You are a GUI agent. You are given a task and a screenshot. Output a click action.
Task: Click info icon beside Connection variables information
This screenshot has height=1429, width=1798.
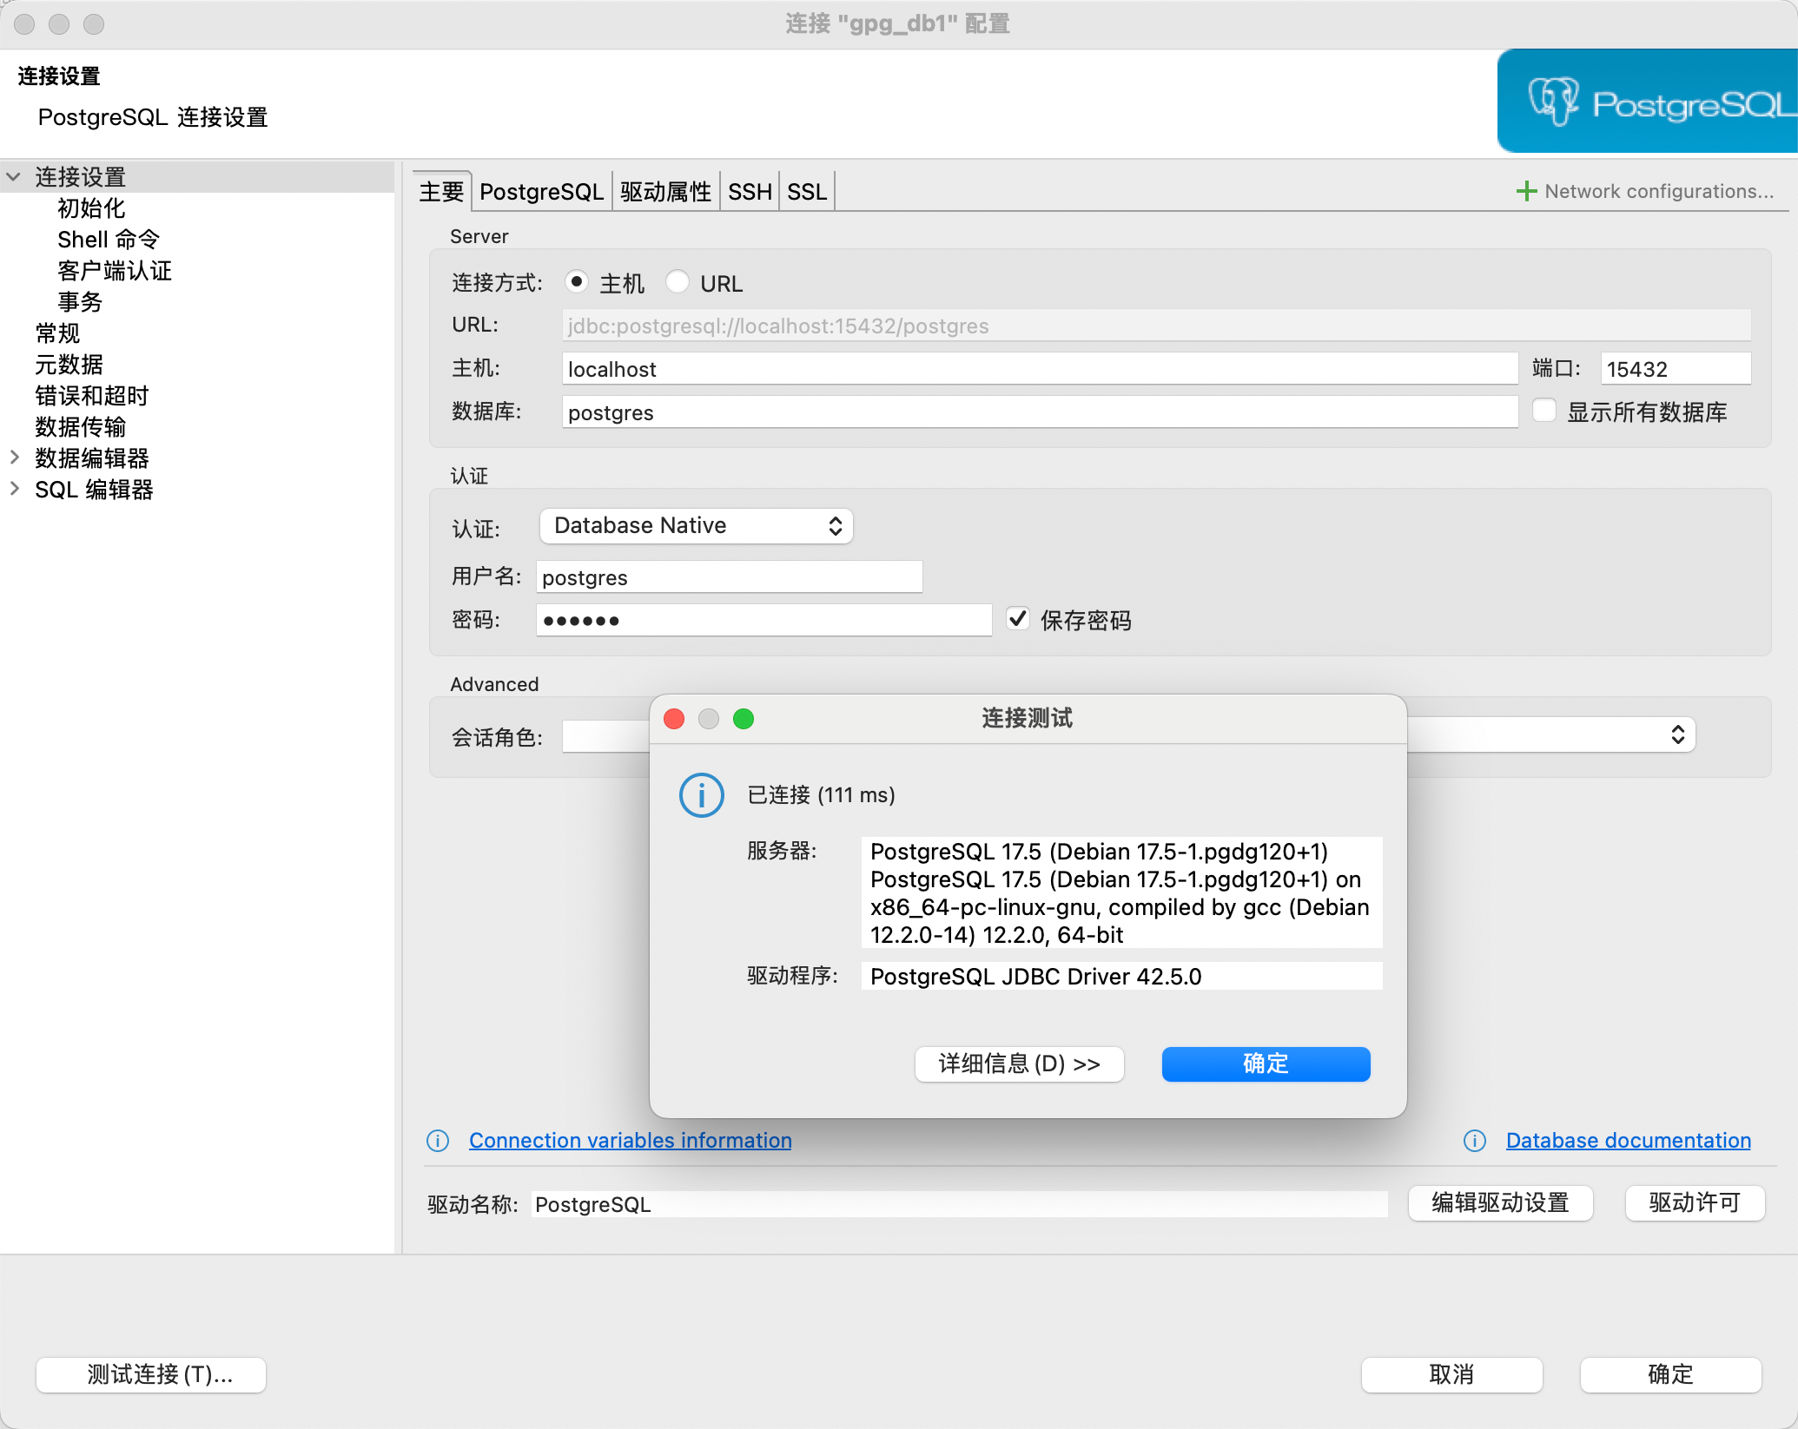tap(438, 1141)
